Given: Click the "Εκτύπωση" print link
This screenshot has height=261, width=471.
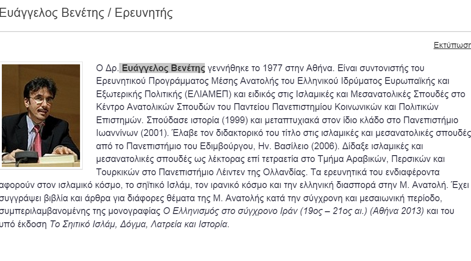Looking at the screenshot, I should [452, 45].
